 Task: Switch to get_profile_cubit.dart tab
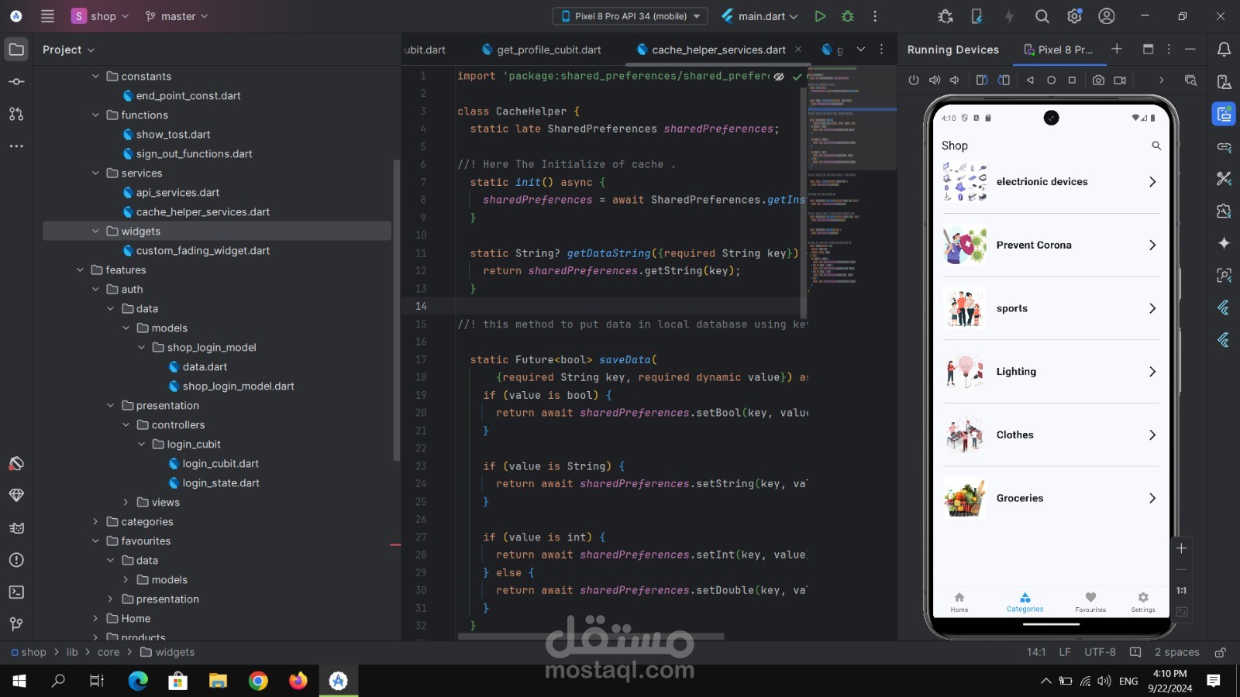tap(541, 50)
